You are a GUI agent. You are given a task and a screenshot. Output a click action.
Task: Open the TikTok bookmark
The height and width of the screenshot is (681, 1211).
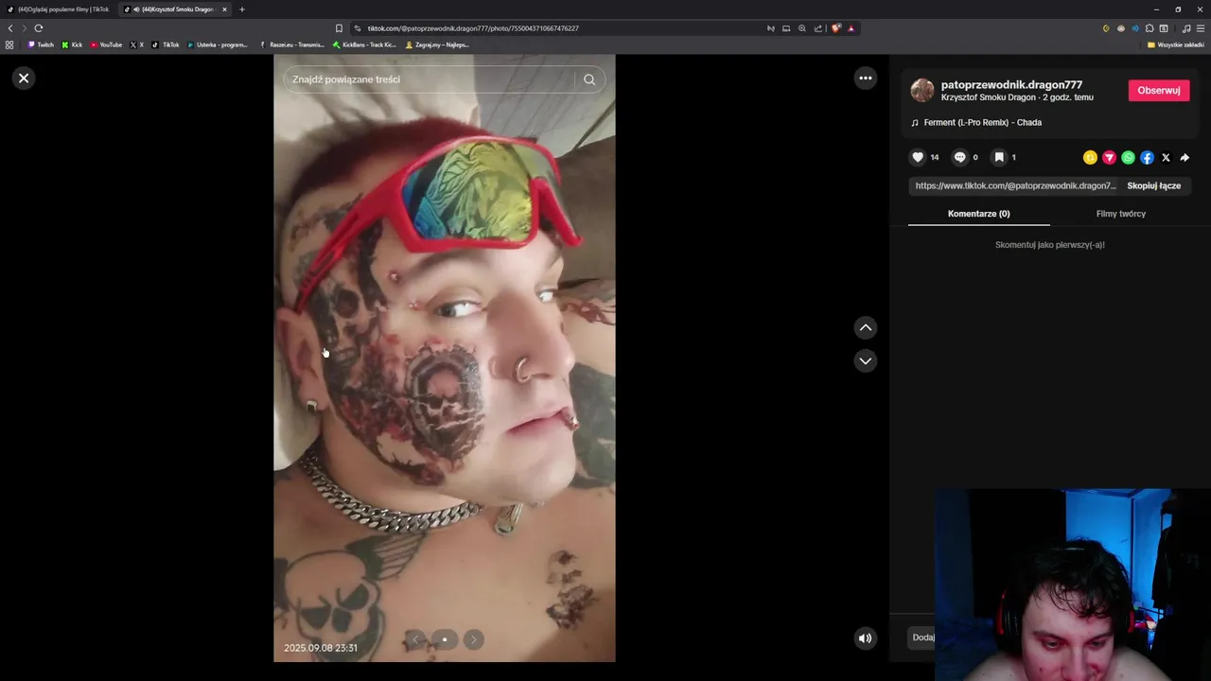point(165,44)
